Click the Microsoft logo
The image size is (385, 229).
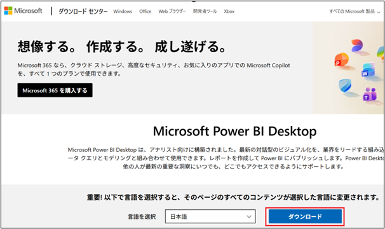23,11
